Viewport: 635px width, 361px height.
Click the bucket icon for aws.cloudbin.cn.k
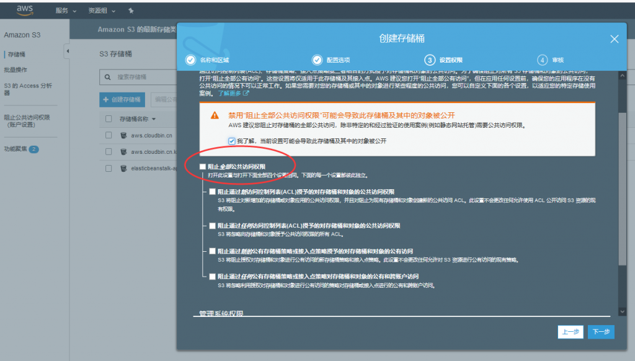coord(123,151)
